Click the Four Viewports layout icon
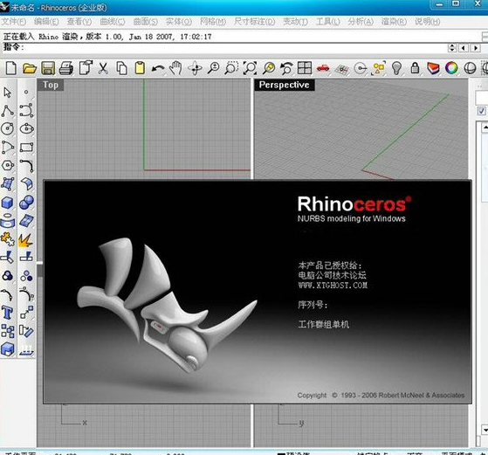488x455 pixels. click(x=305, y=68)
